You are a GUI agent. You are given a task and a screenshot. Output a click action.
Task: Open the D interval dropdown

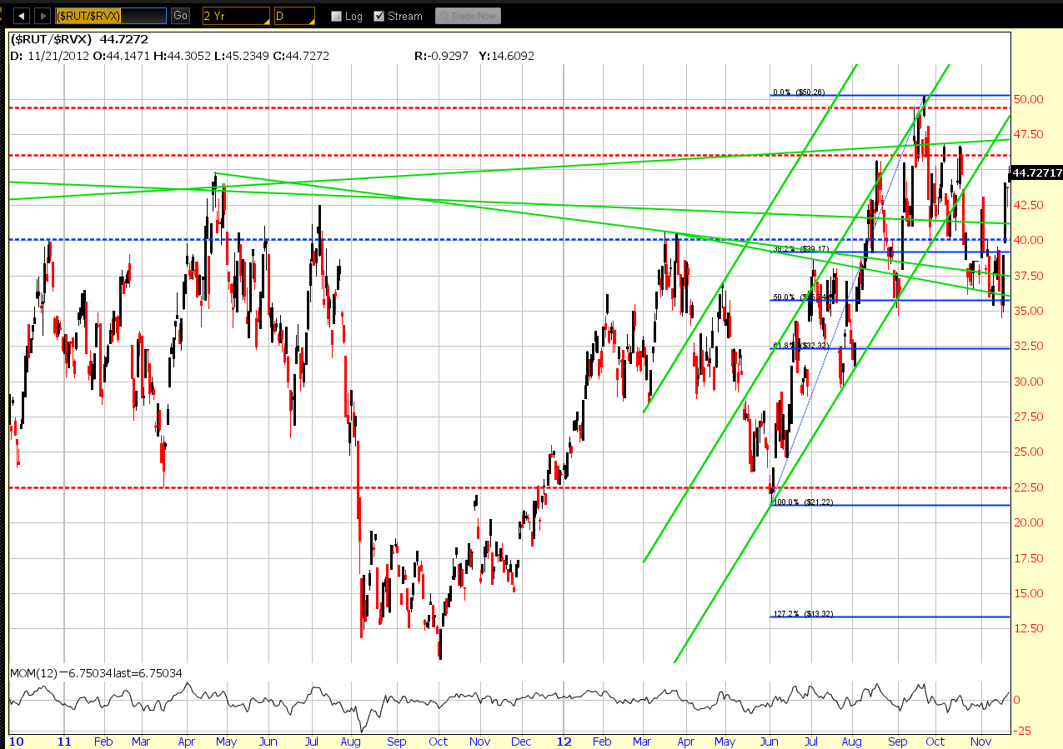tap(294, 16)
